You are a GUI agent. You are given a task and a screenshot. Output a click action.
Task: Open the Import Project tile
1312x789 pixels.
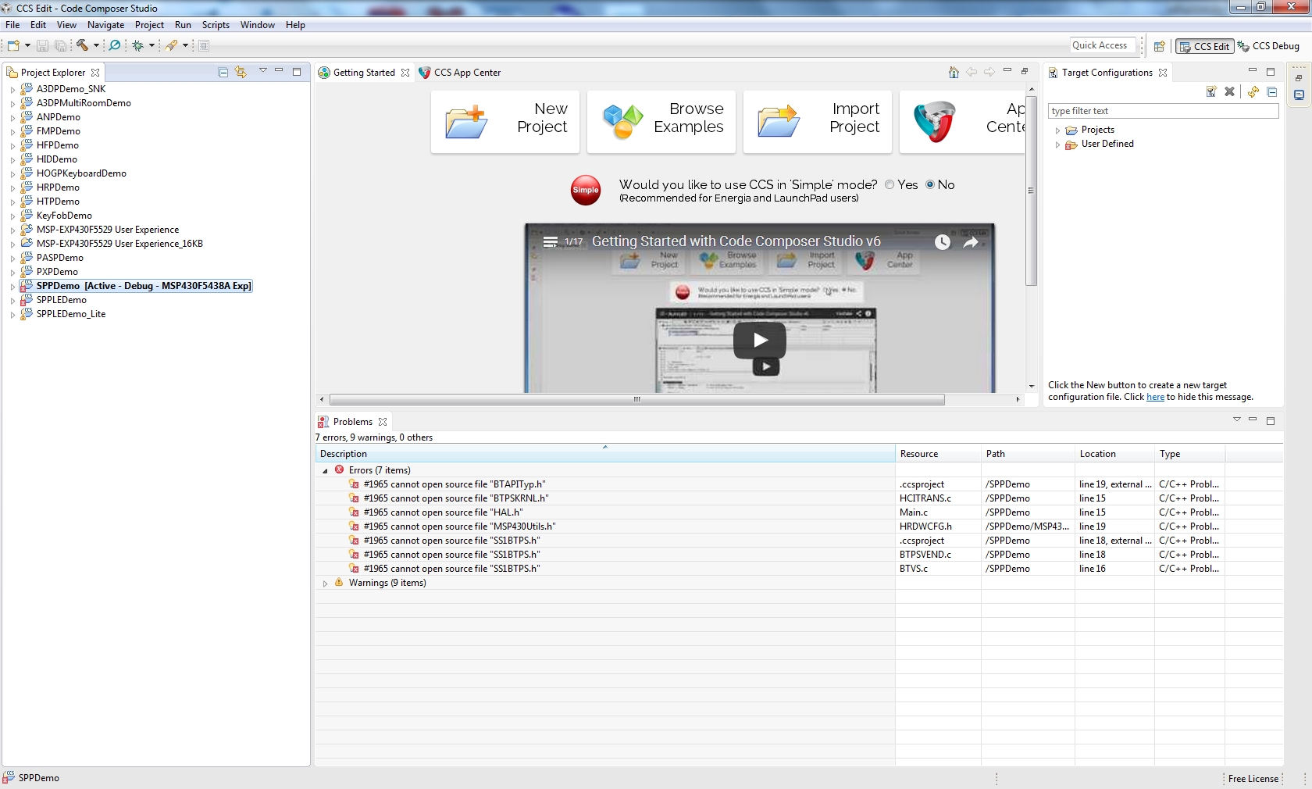point(818,121)
